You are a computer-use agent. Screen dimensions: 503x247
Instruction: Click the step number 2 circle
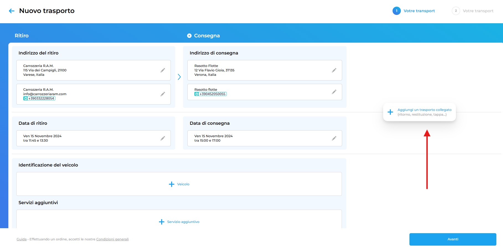pyautogui.click(x=456, y=11)
